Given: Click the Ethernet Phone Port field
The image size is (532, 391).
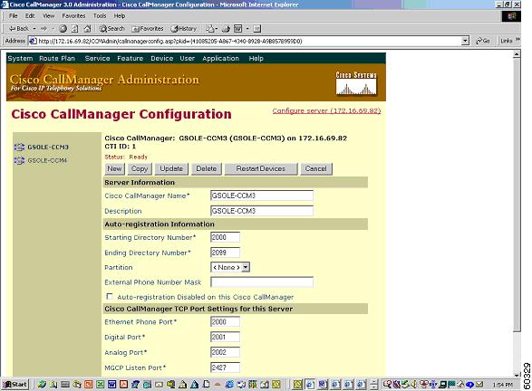Looking at the screenshot, I should click(225, 321).
